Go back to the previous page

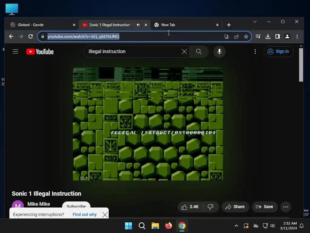(x=11, y=36)
